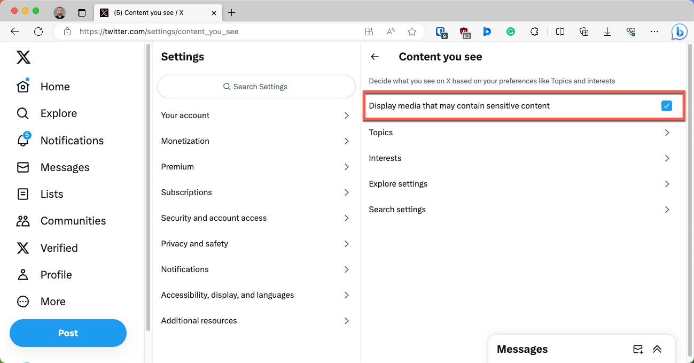Click in the Search Settings field
The image size is (694, 363).
256,86
